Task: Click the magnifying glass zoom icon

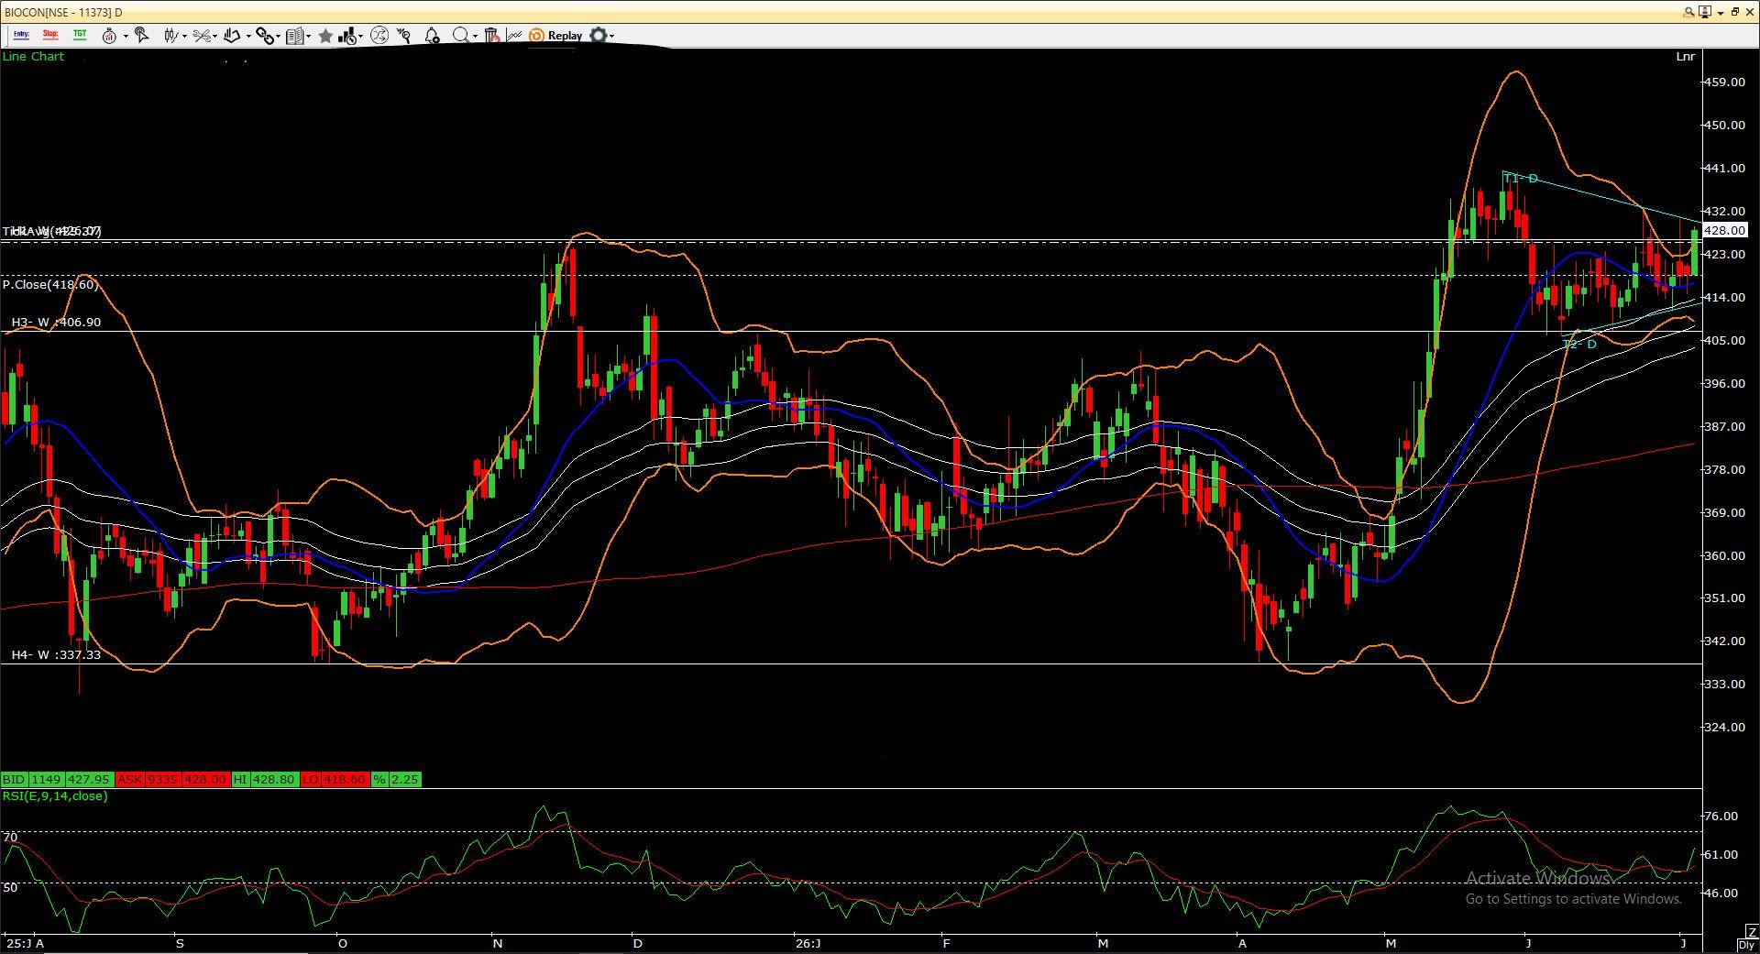Action: (460, 35)
